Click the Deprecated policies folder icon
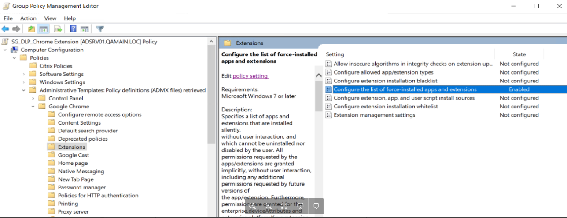 [52, 139]
